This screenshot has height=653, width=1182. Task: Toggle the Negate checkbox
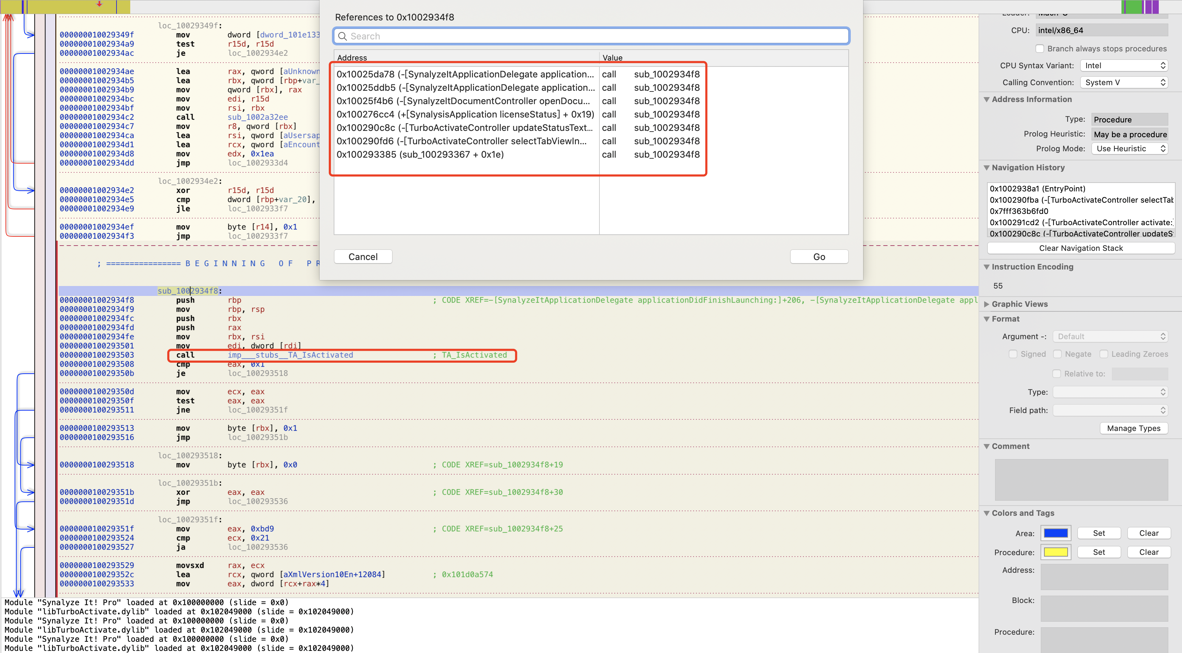(1057, 354)
